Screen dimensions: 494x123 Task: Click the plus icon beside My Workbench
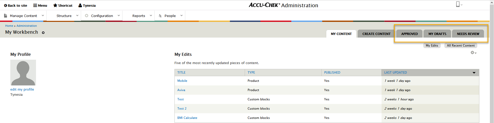[x=43, y=33]
